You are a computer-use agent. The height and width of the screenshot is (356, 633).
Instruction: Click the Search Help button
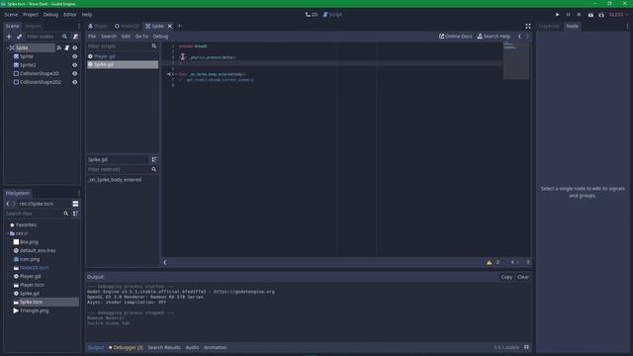(x=494, y=37)
